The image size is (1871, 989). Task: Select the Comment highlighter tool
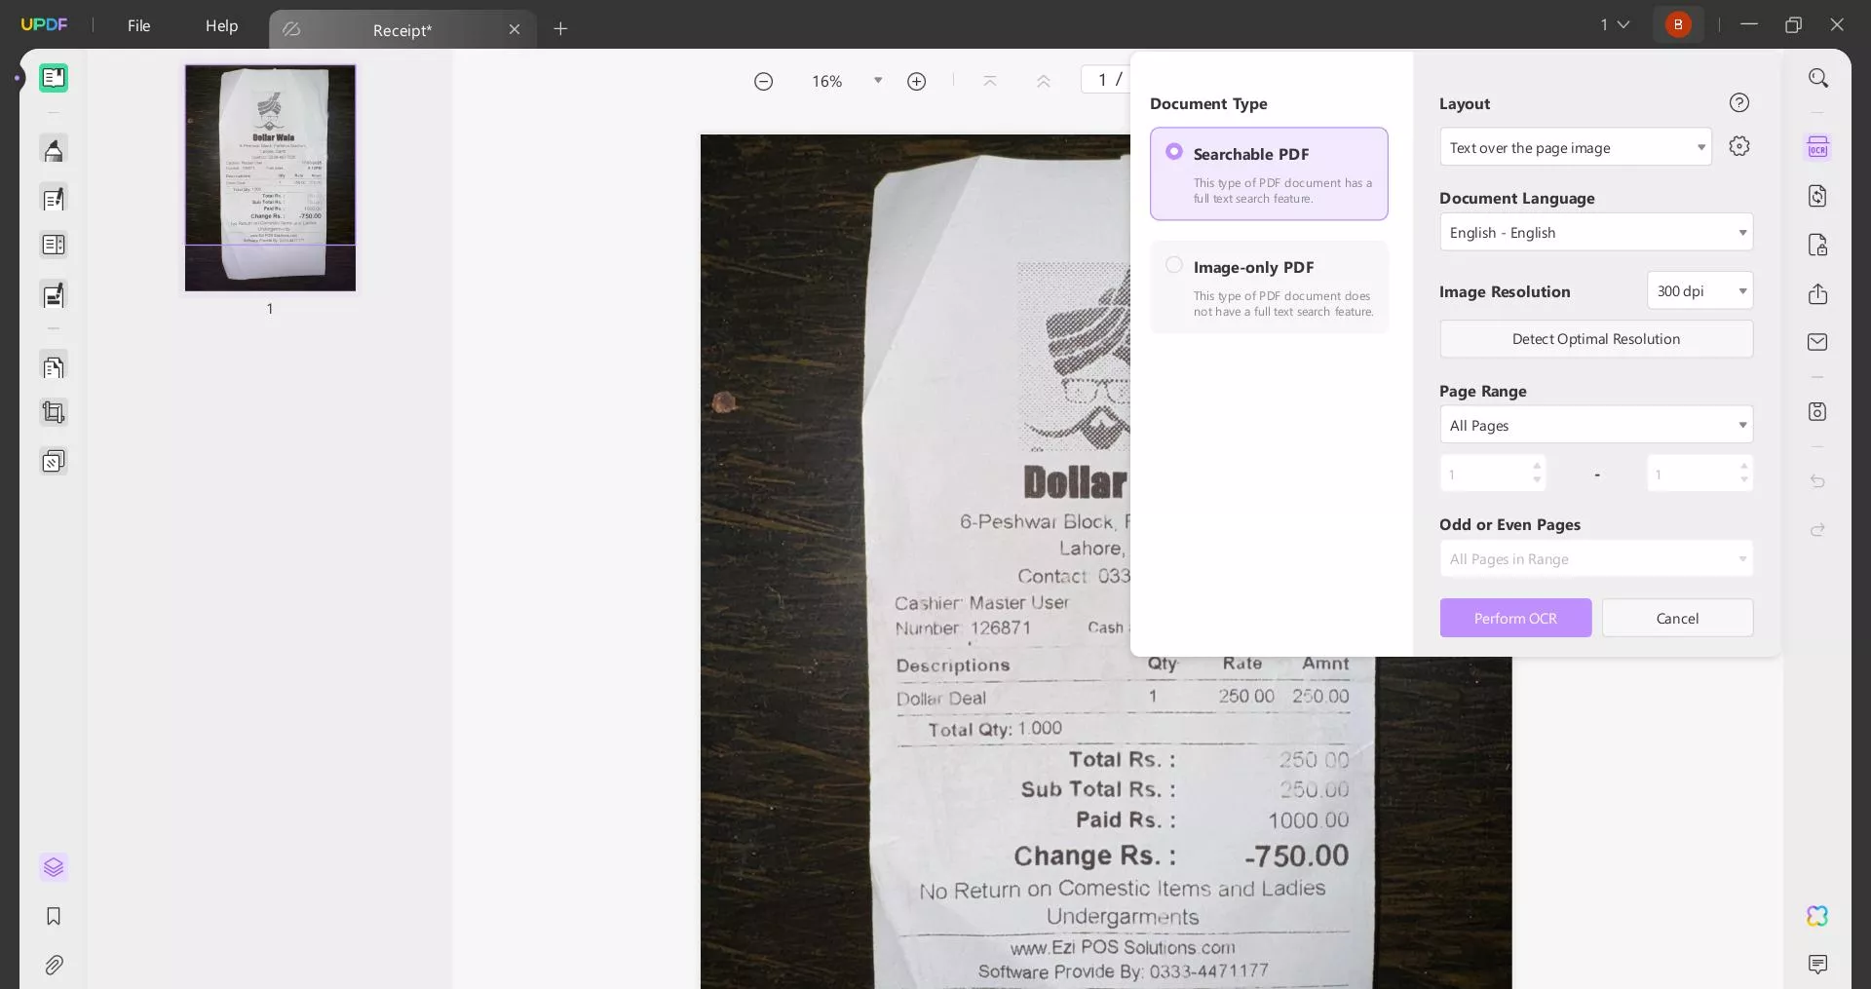pyautogui.click(x=54, y=149)
